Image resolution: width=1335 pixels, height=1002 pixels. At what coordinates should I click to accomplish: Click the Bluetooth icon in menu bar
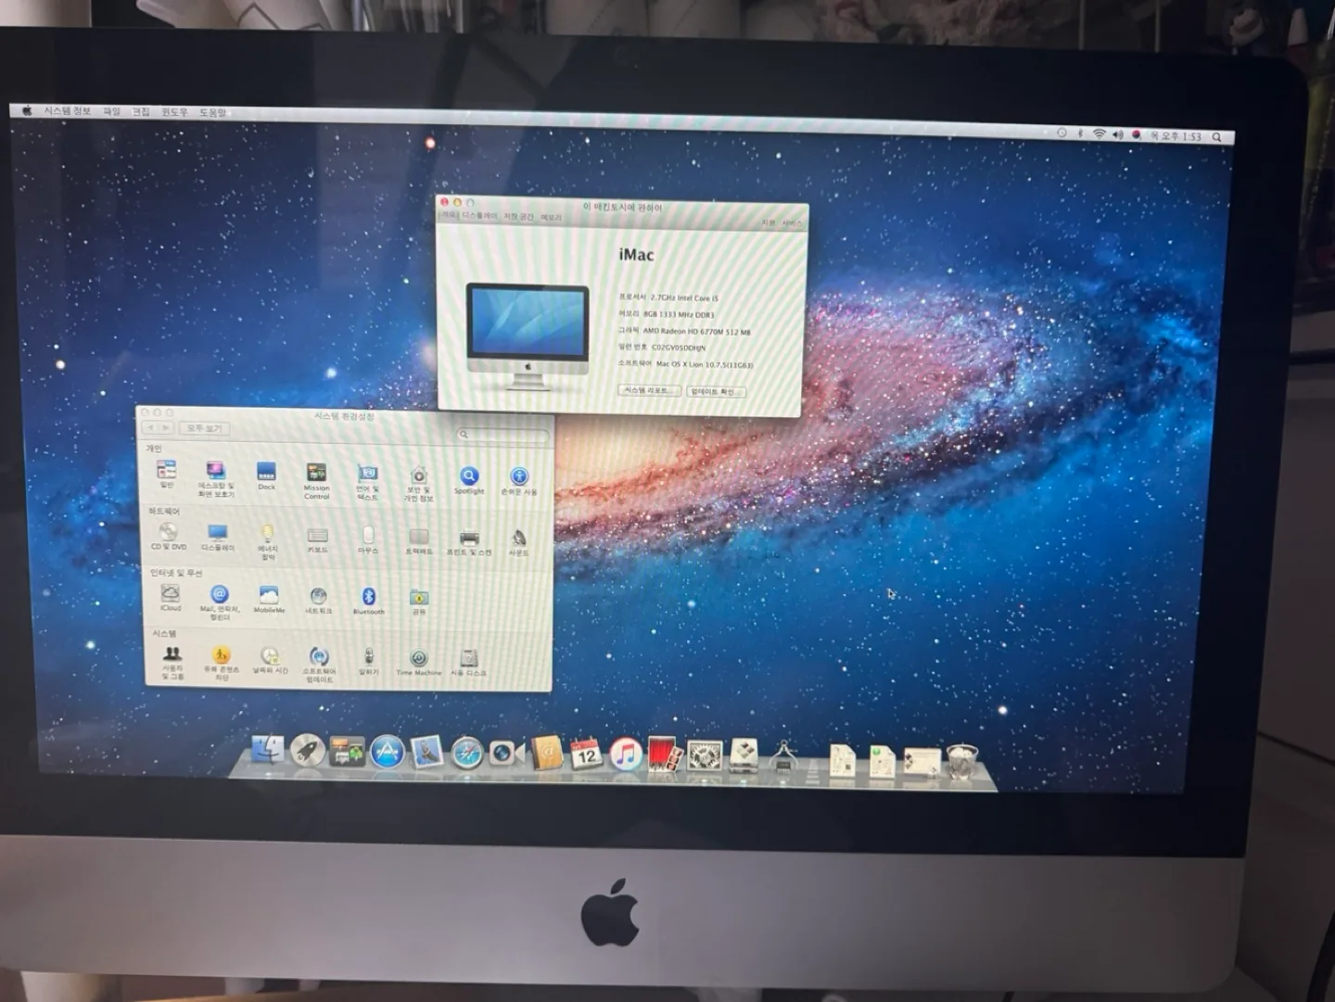coord(1080,133)
